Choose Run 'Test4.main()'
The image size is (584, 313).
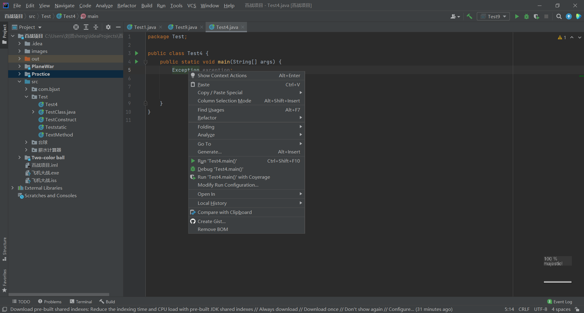tap(246, 161)
